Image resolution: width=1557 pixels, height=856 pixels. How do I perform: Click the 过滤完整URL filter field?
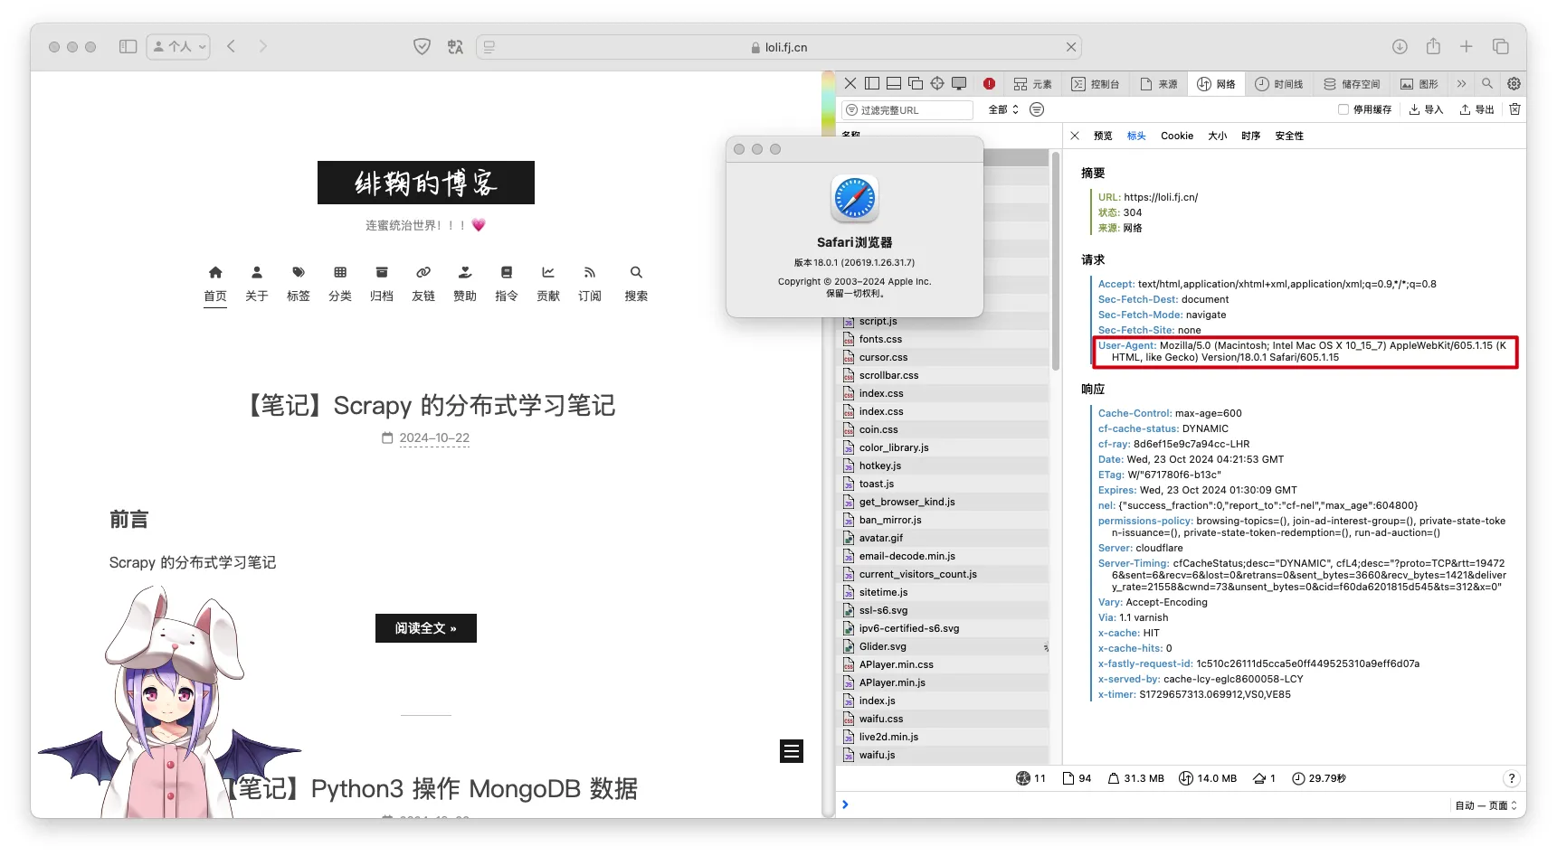coord(909,110)
